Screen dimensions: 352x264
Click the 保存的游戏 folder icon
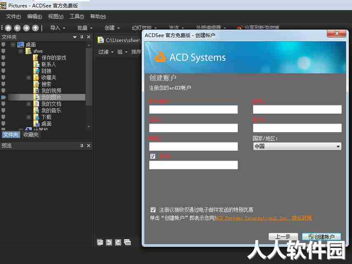36,58
